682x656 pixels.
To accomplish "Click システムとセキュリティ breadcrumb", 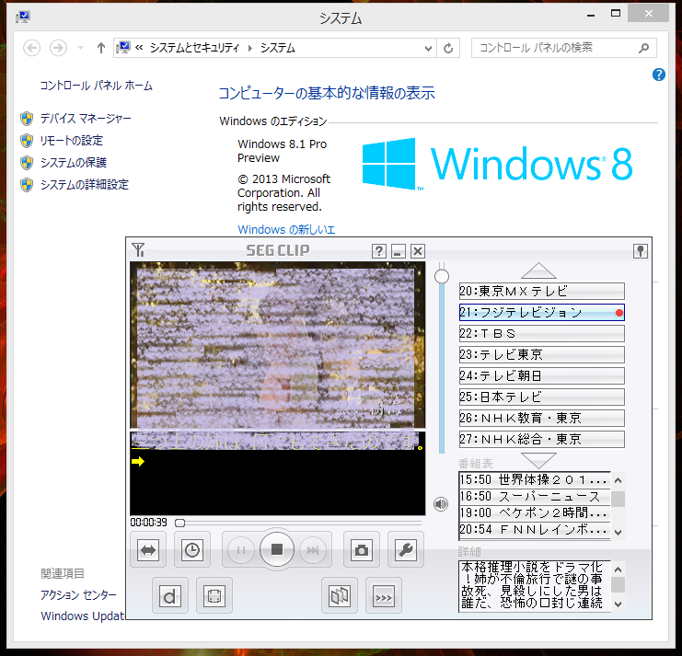I will point(194,48).
